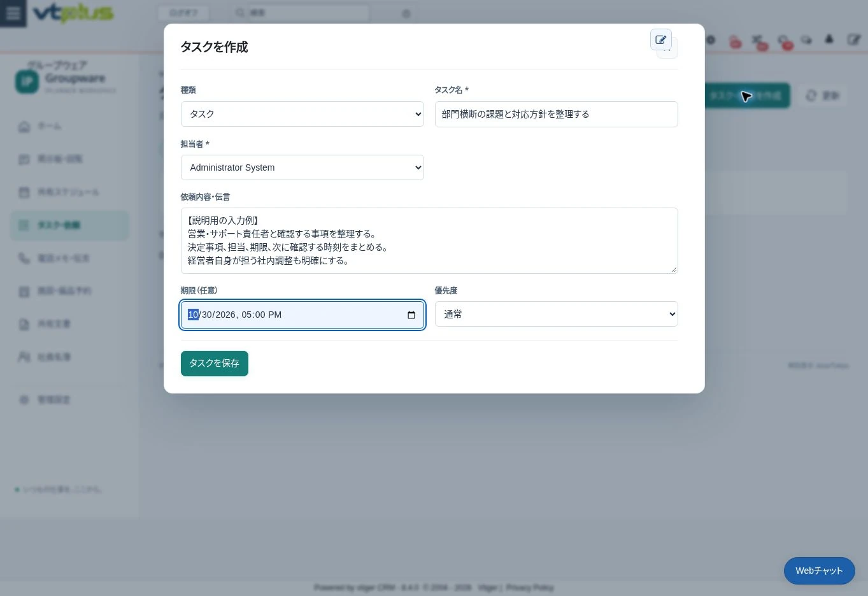868x596 pixels.
Task: Click the shared document file icon in the sidebar
Action: click(x=24, y=324)
